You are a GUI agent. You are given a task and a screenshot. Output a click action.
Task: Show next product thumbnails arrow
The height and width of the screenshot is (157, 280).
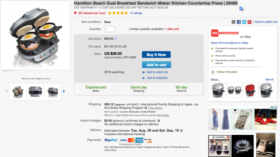pos(64,91)
